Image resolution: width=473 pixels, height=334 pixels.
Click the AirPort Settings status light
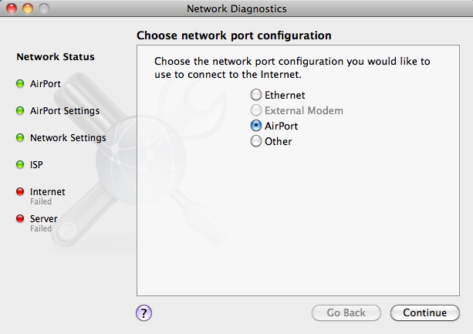click(20, 110)
